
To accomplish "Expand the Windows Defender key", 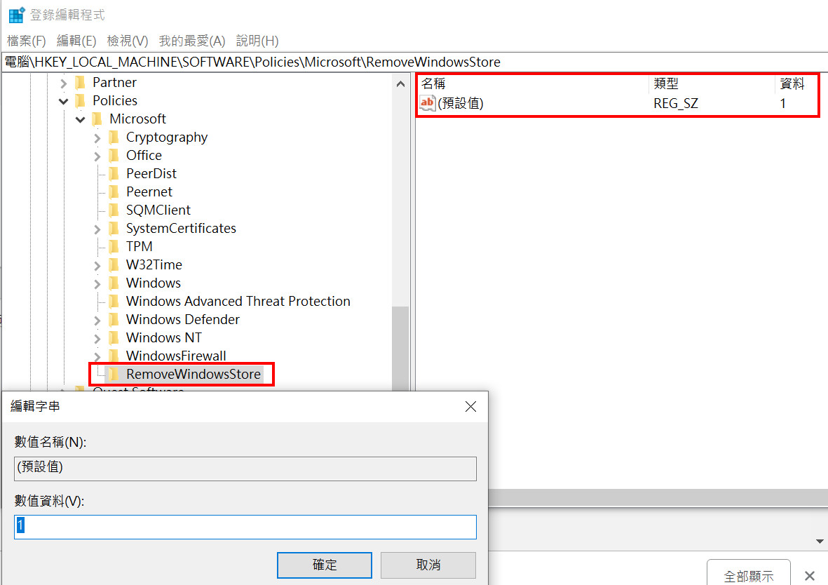I will pyautogui.click(x=97, y=321).
